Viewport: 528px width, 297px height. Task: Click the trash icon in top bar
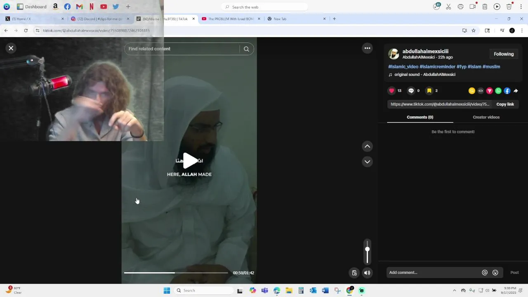509,7
